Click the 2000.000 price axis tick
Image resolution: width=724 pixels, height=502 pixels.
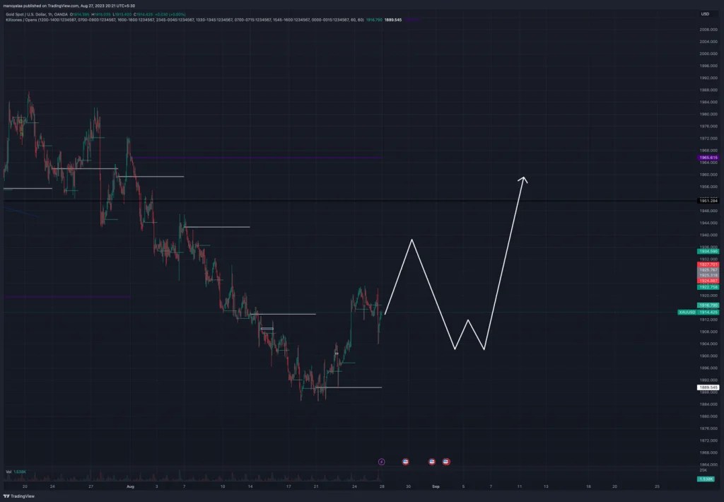point(708,54)
